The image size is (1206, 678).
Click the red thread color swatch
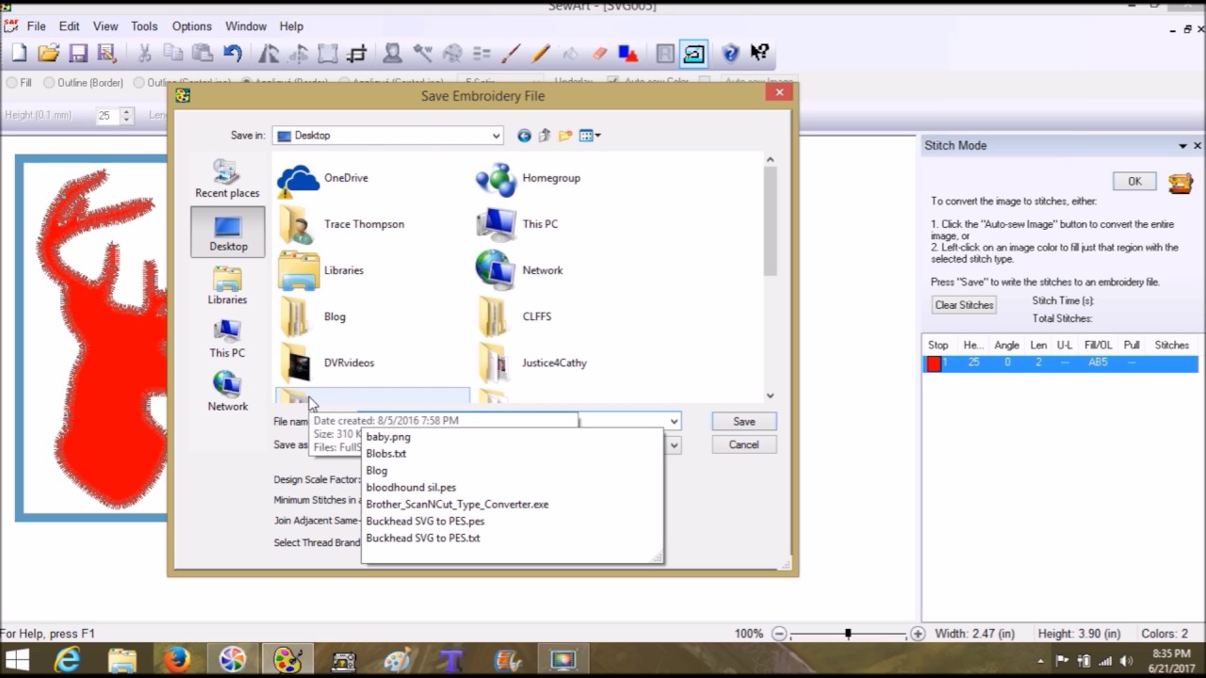[934, 363]
